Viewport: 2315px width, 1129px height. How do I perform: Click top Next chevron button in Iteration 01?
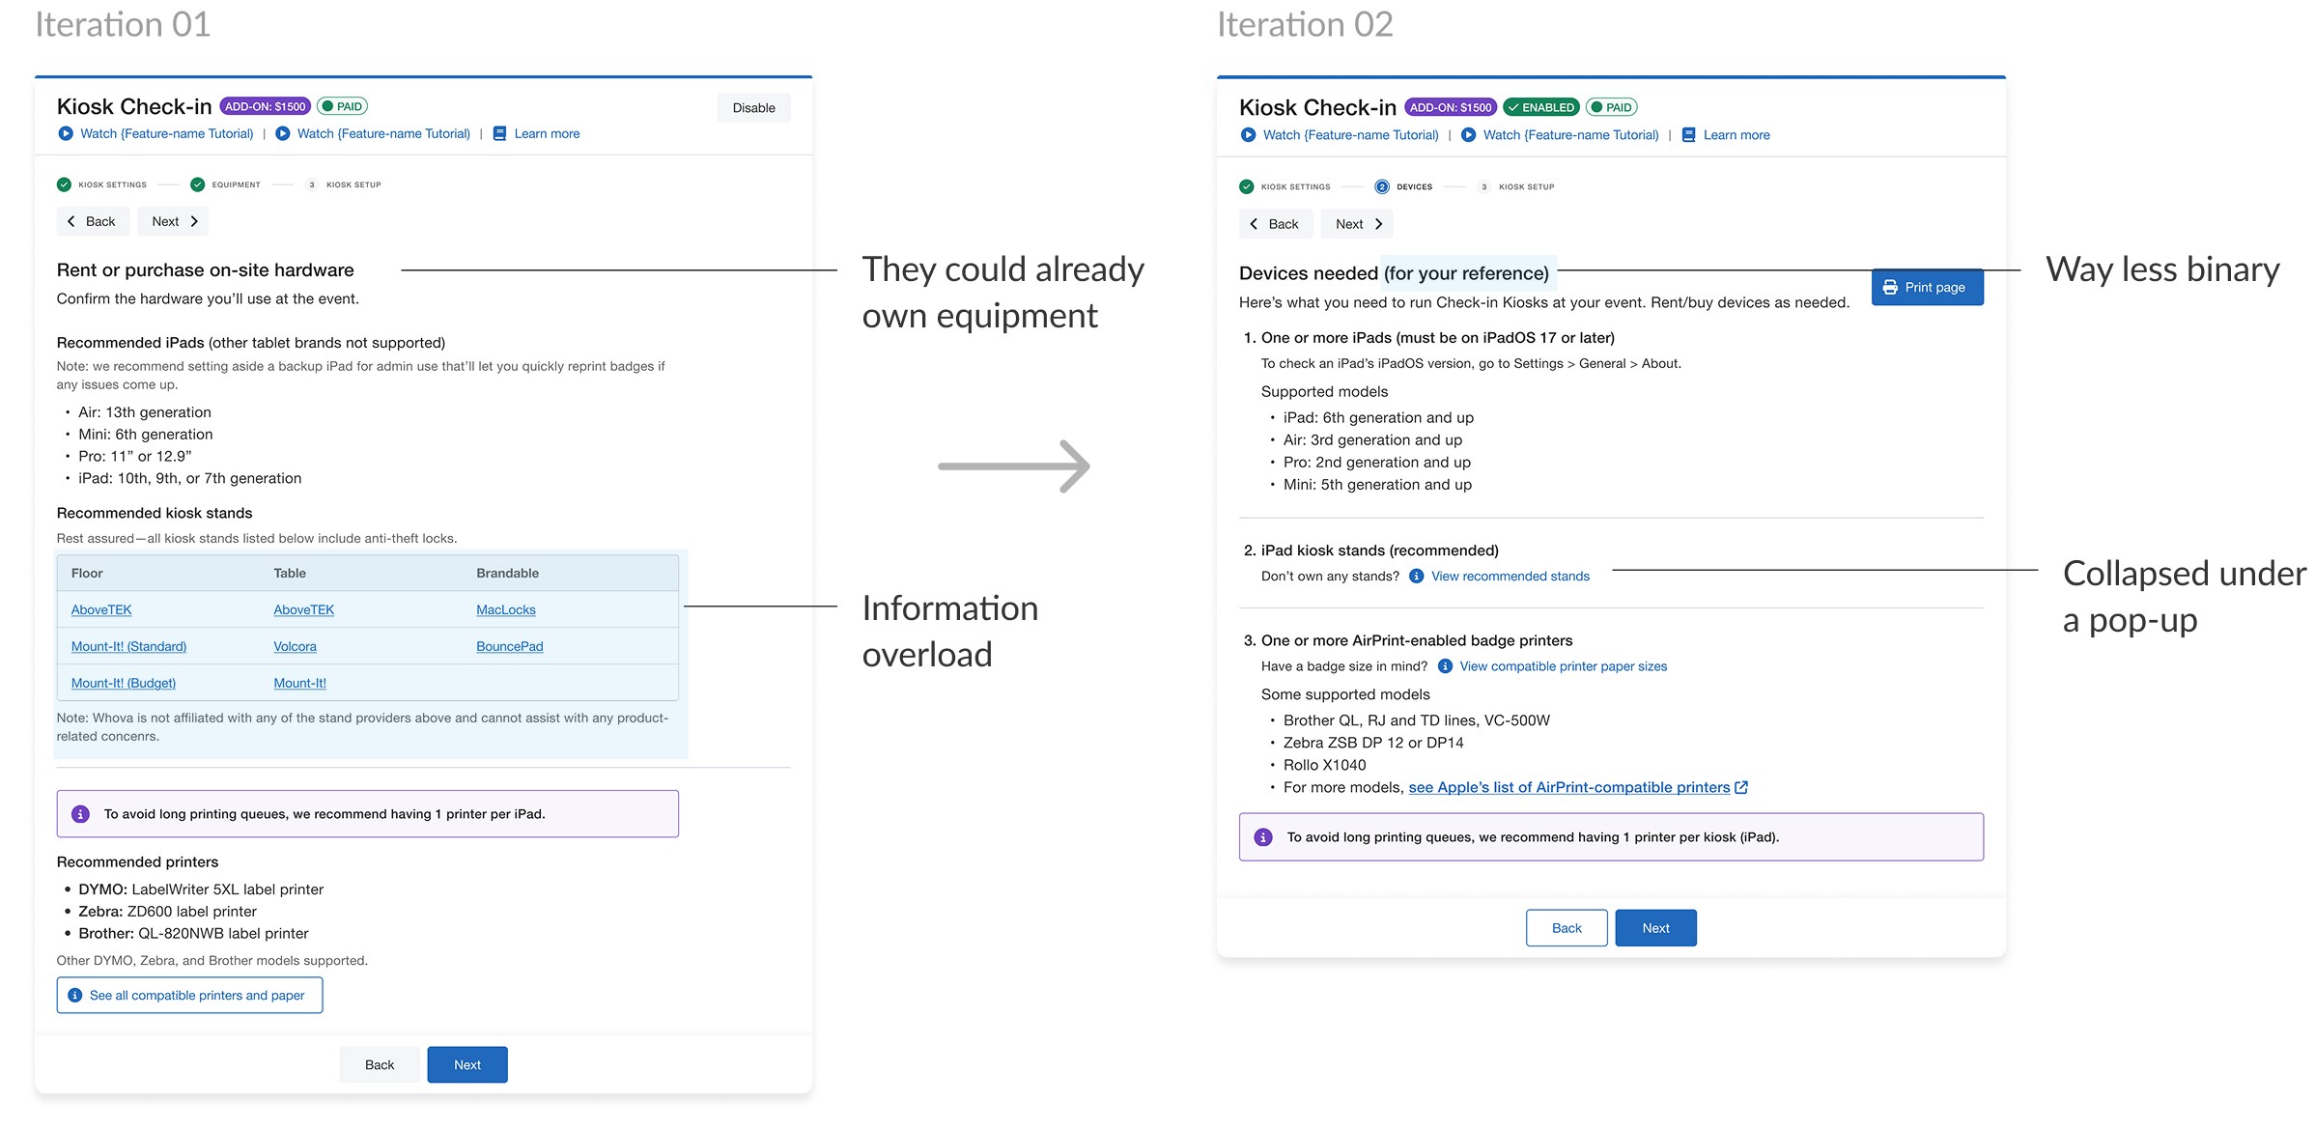[173, 222]
